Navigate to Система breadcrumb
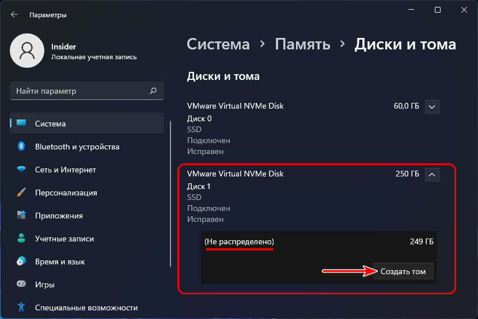478x319 pixels. (218, 44)
